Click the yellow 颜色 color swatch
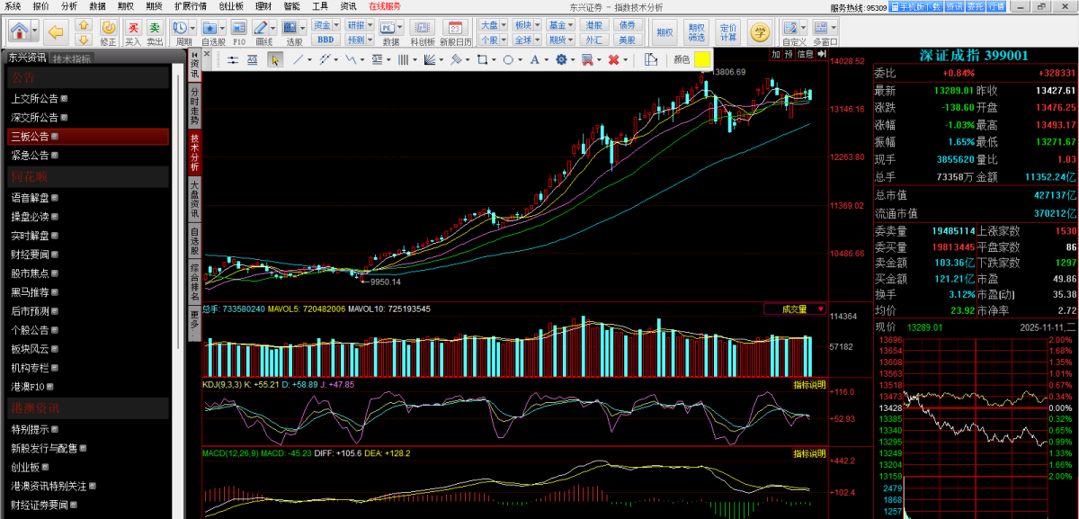Image resolution: width=1079 pixels, height=519 pixels. [x=702, y=60]
